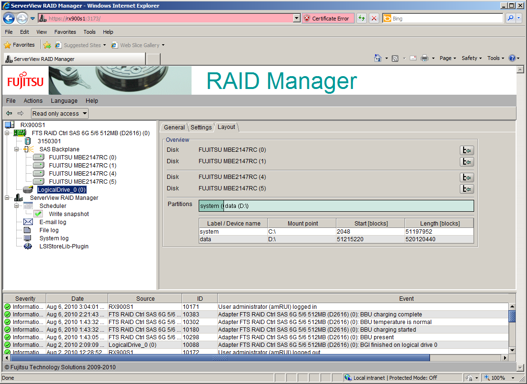
Task: Open the Safety menu dropdown
Action: [x=472, y=58]
